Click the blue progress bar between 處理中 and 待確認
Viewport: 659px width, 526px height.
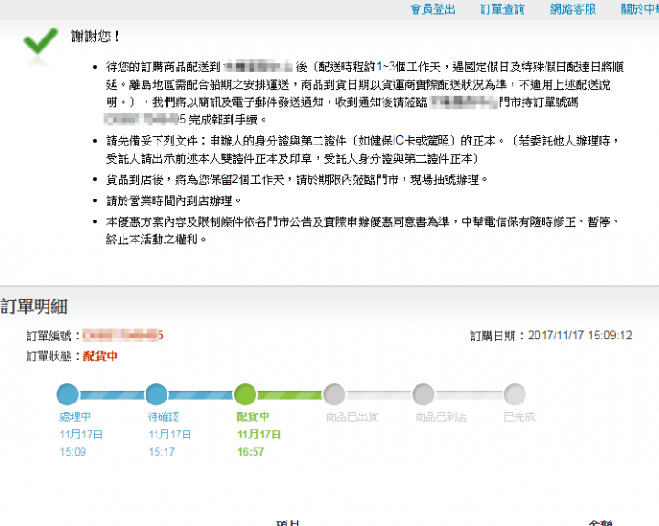point(112,394)
